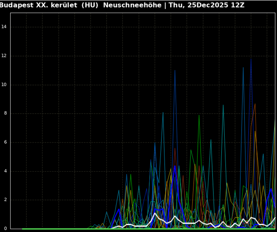Click the green line peak near 8
Screen dimensions: 277x232
(199, 115)
